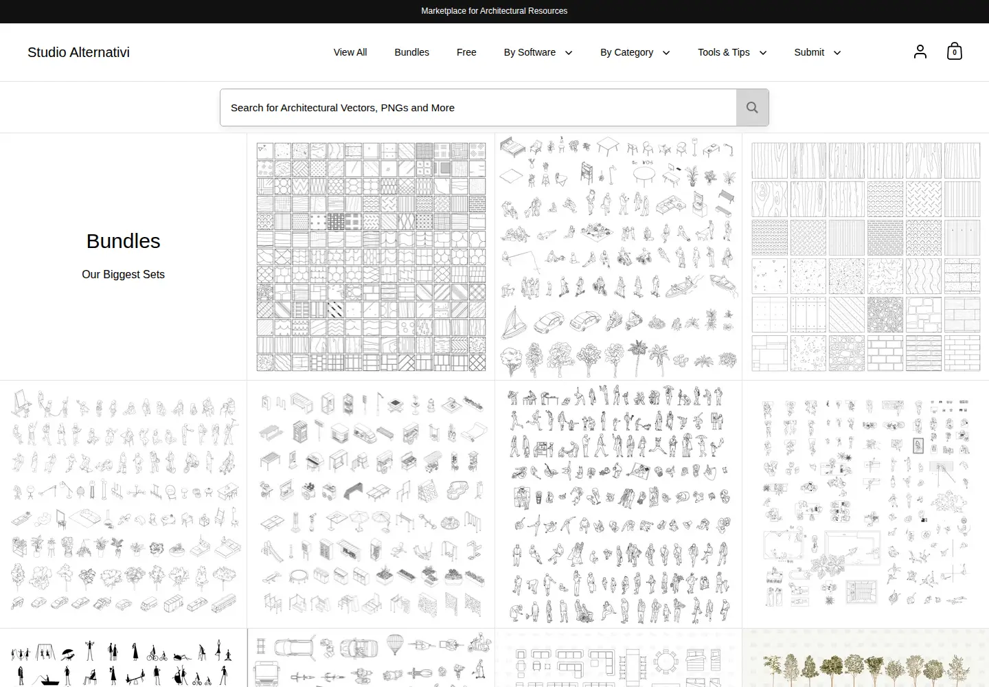Image resolution: width=989 pixels, height=687 pixels.
Task: Open the top-view furniture plan thumbnail
Action: pos(618,658)
